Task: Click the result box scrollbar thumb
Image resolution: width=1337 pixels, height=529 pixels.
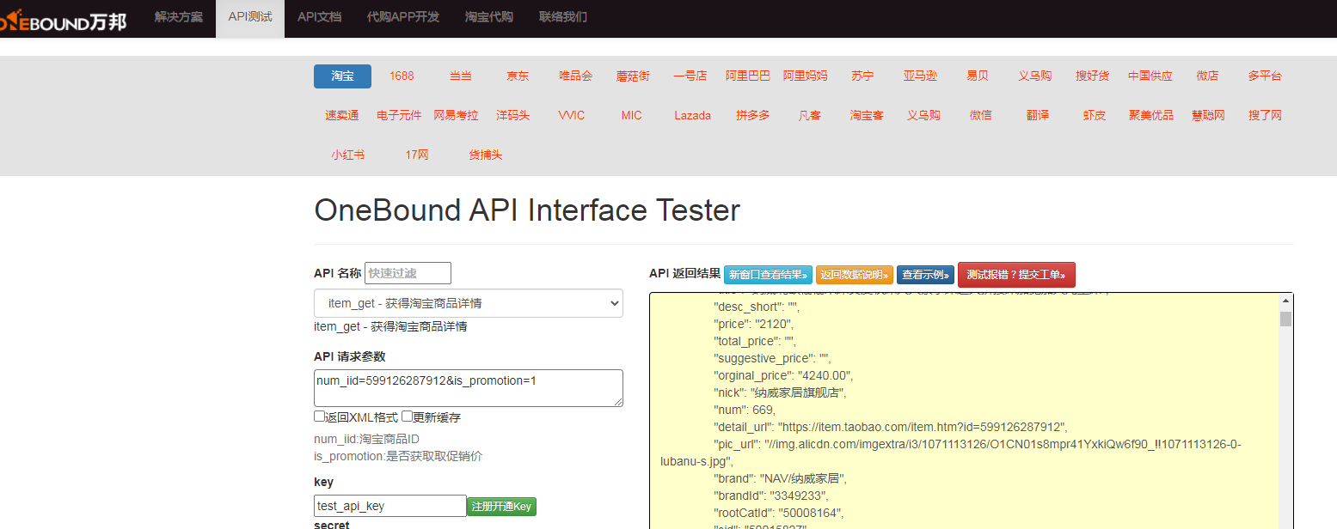Action: click(x=1286, y=319)
